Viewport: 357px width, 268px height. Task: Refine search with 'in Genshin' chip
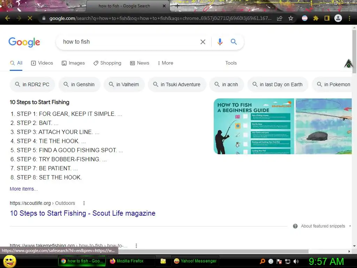79,84
